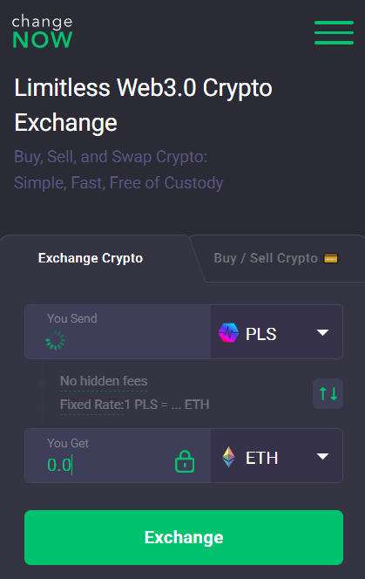
Task: Click the You Get amount field
Action: tap(118, 456)
